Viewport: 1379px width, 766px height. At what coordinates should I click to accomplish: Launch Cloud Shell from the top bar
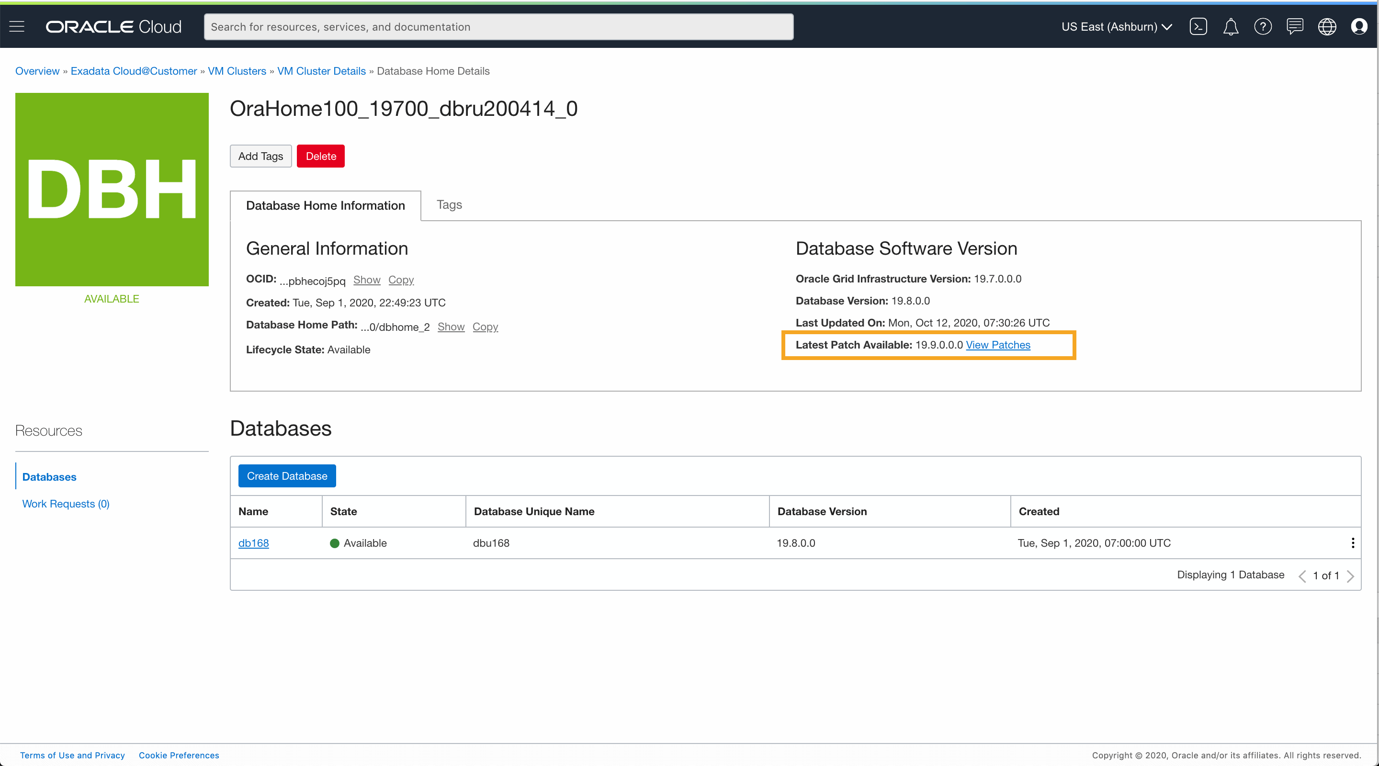(1199, 26)
